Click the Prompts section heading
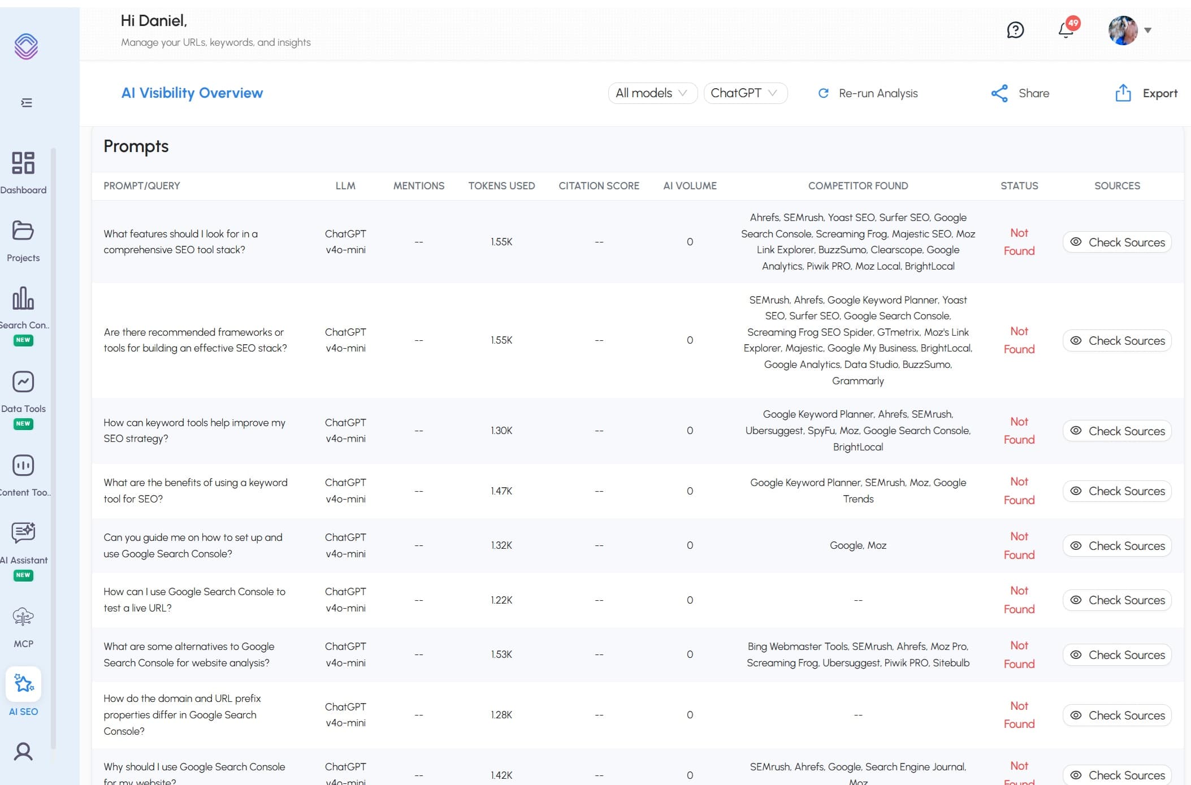The image size is (1191, 785). click(x=136, y=146)
